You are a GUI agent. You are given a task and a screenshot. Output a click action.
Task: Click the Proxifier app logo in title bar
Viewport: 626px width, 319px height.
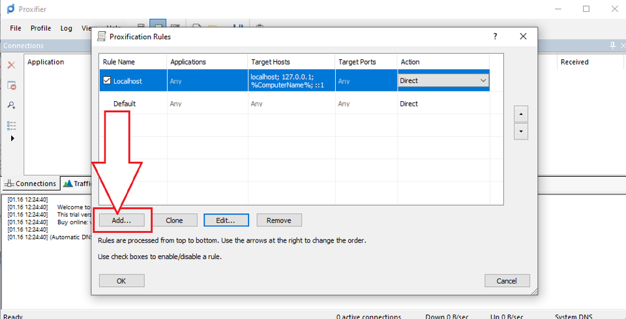11,8
